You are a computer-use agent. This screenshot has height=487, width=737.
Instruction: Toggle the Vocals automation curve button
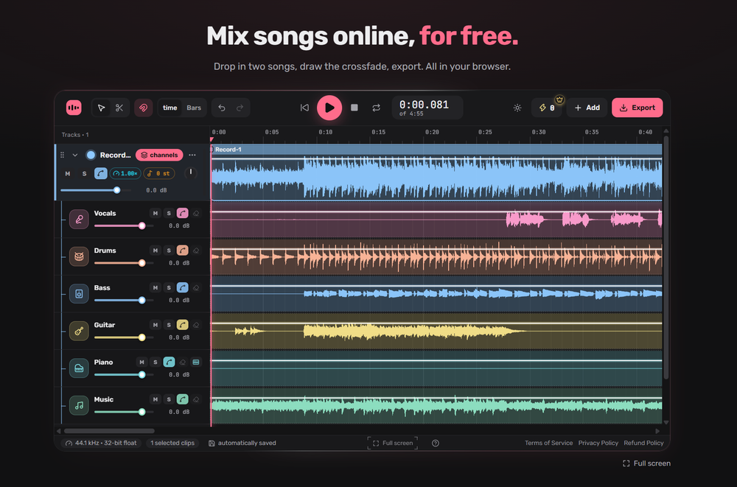tap(182, 214)
